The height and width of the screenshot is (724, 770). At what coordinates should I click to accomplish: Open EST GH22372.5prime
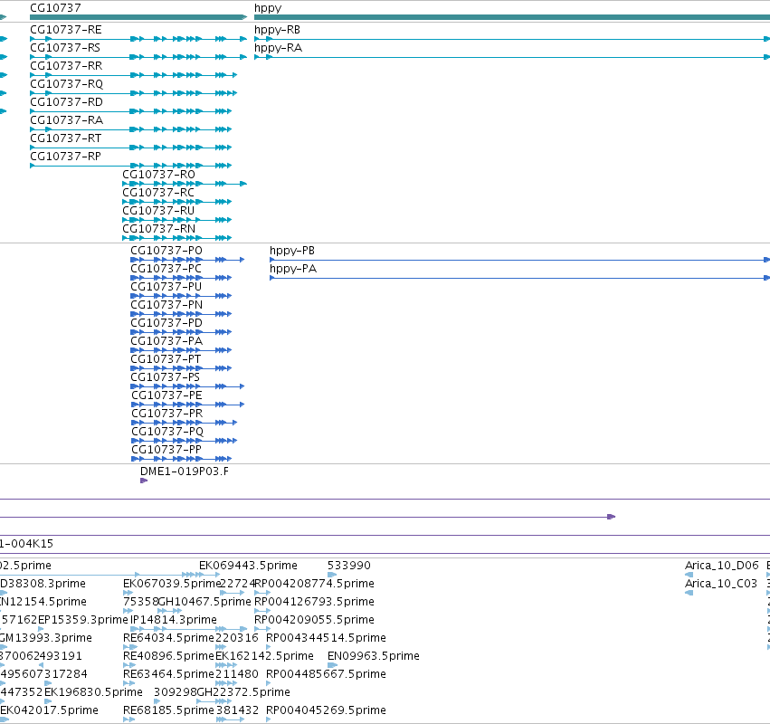click(243, 692)
